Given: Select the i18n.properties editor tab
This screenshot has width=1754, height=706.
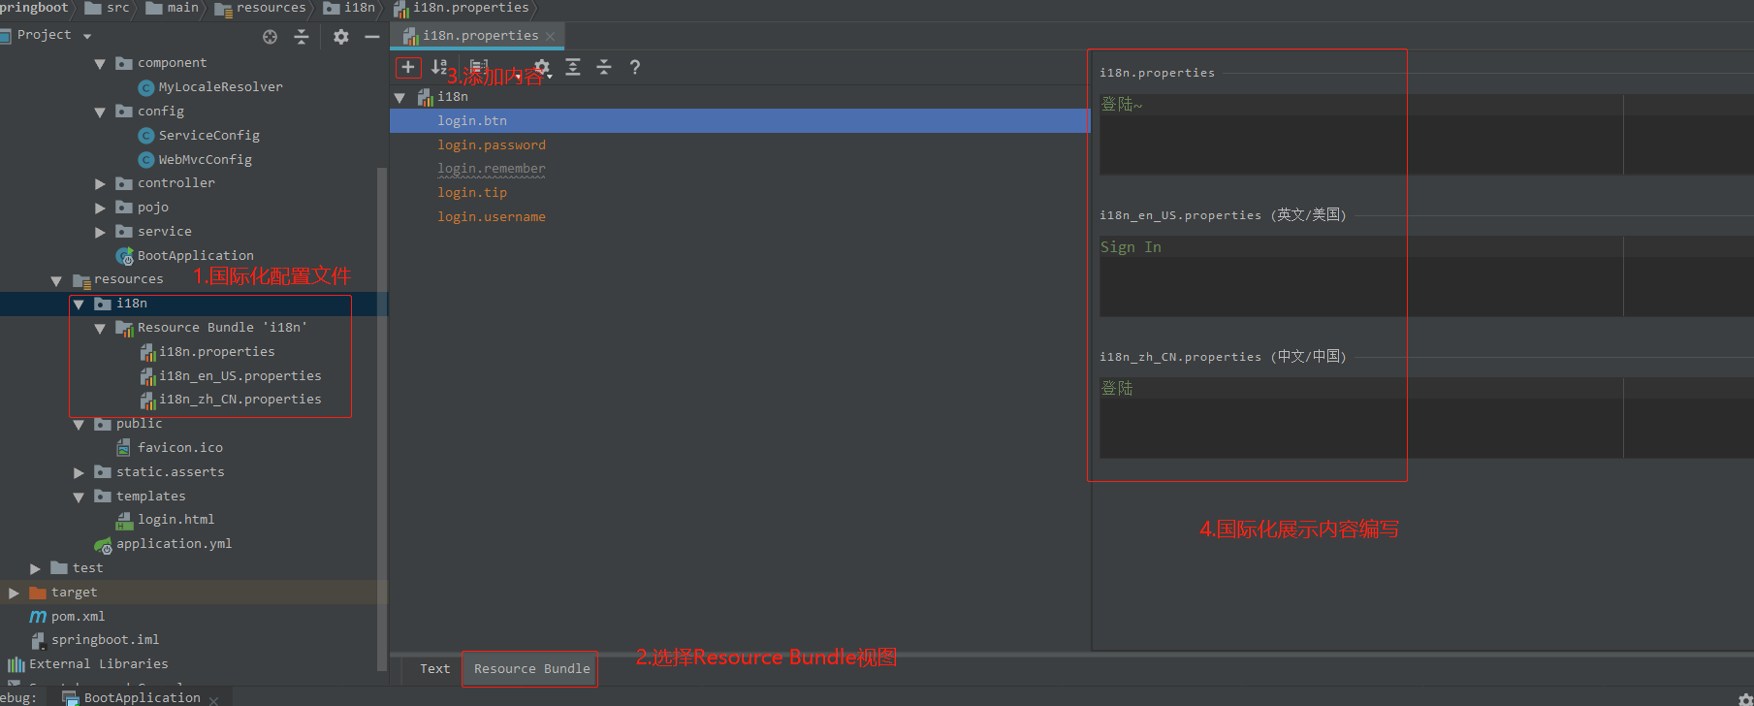Looking at the screenshot, I should point(479,36).
